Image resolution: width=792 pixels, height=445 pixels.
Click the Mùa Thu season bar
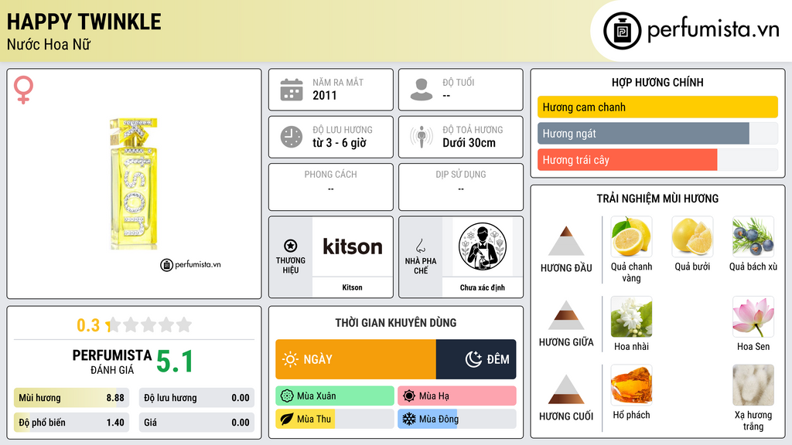[x=335, y=419]
